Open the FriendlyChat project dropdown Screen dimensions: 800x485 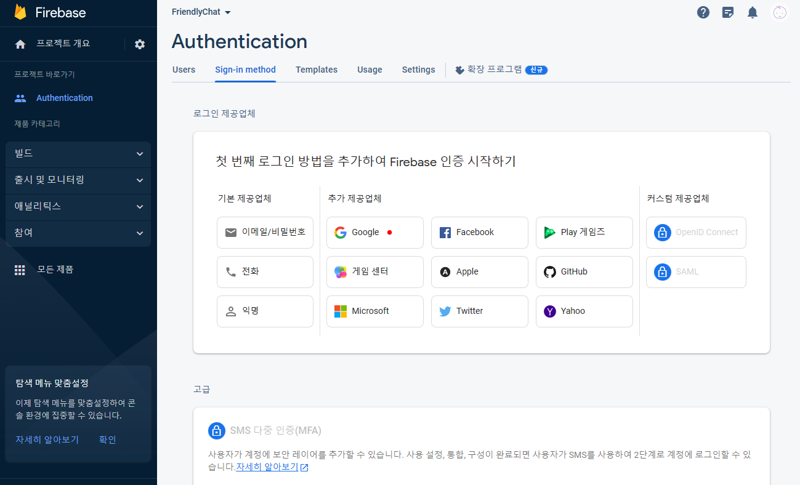[201, 12]
